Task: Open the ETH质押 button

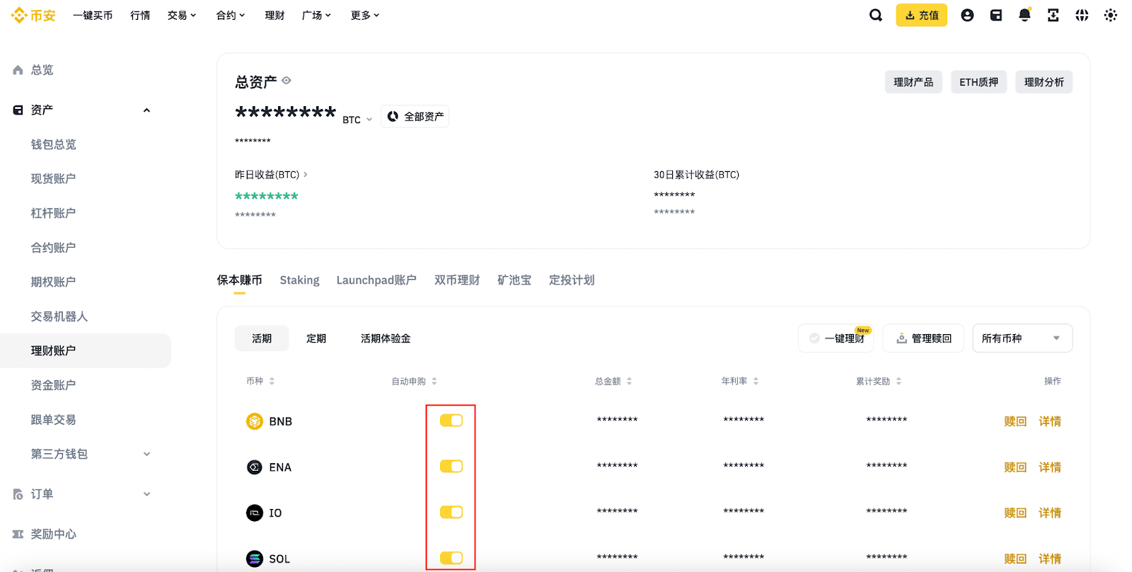Action: click(978, 82)
